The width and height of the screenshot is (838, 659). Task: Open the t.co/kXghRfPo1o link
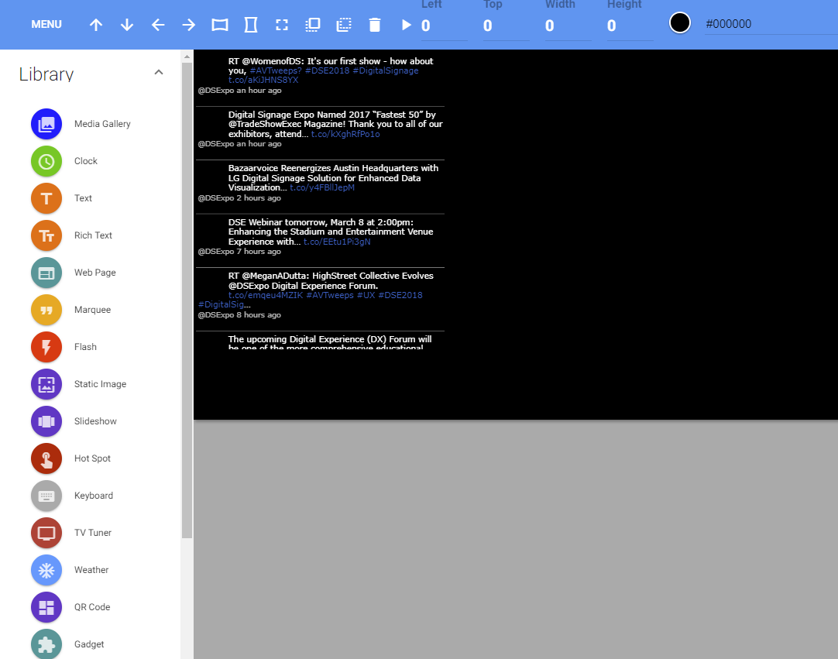click(x=345, y=134)
